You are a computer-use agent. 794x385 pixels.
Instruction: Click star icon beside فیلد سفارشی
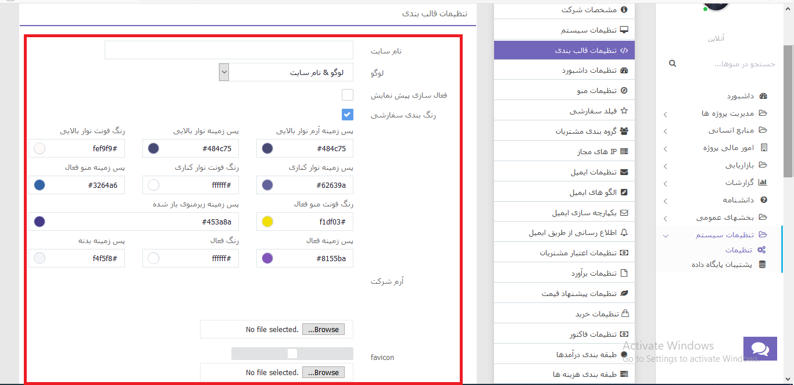[624, 110]
